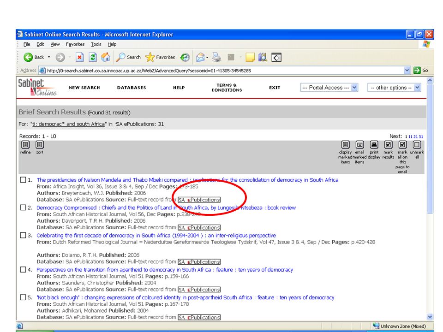Click DATABASES navigation link
Viewport: 443px width, 332px height.
[x=132, y=88]
